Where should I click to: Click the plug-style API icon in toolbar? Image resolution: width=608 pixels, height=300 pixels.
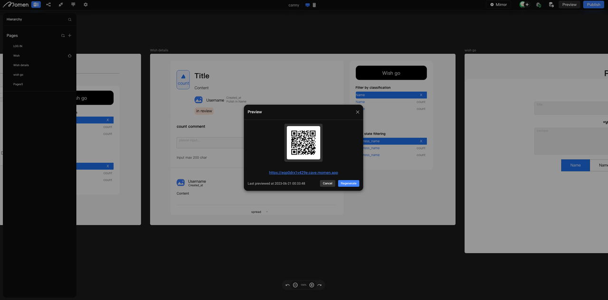(61, 4)
